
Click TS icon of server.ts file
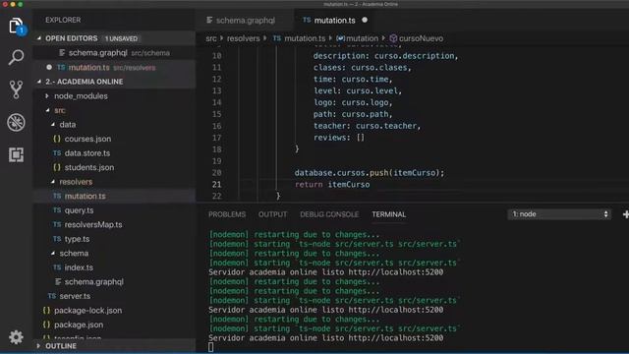(x=52, y=296)
